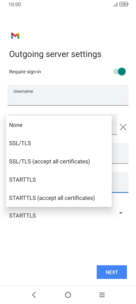Focus the Username input field
The width and height of the screenshot is (136, 304).
click(68, 95)
